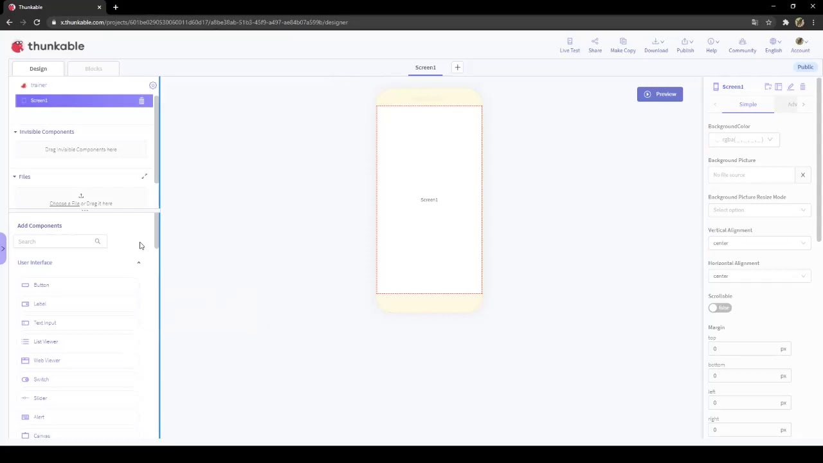Delete Screen1 via properties trash icon
This screenshot has width=823, height=463.
802,87
